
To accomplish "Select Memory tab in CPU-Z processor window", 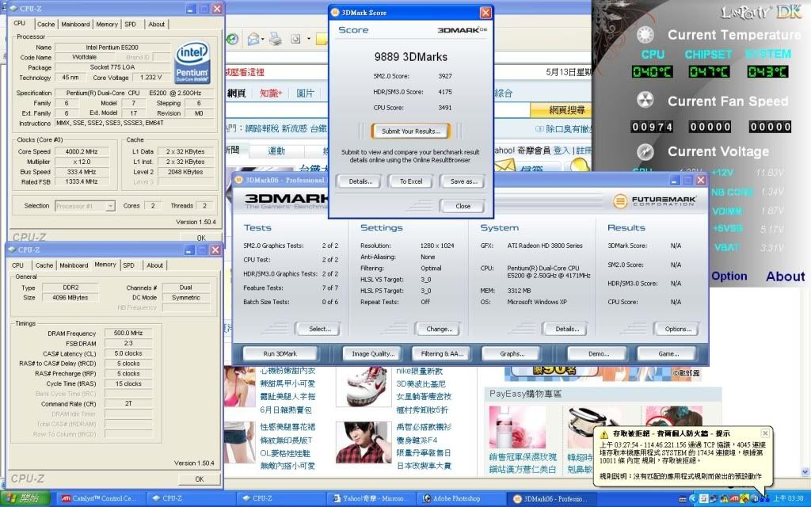I will [107, 25].
